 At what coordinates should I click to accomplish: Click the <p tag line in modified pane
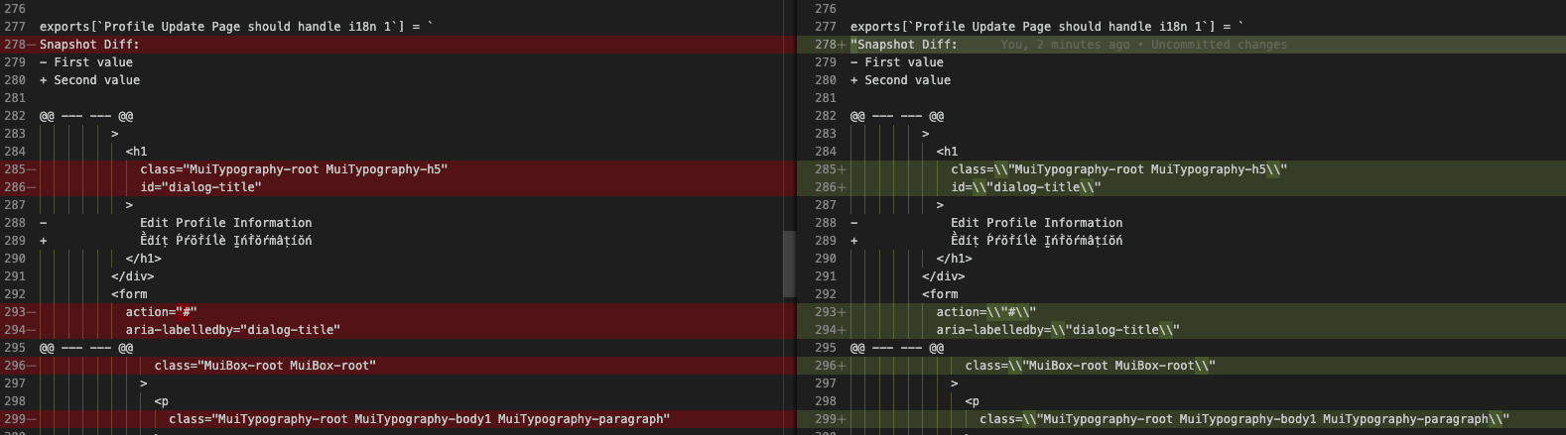tap(972, 401)
